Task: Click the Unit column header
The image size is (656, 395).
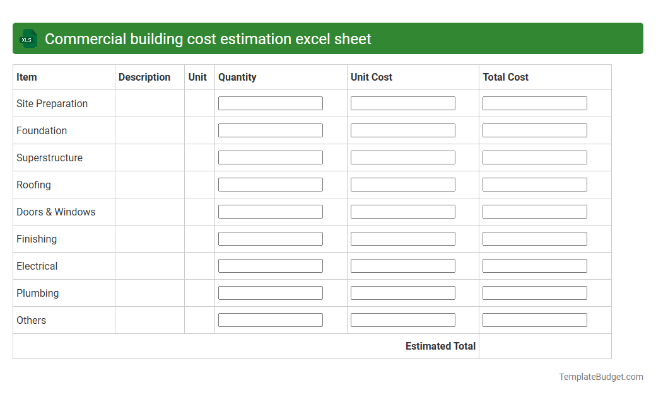Action: (x=197, y=77)
